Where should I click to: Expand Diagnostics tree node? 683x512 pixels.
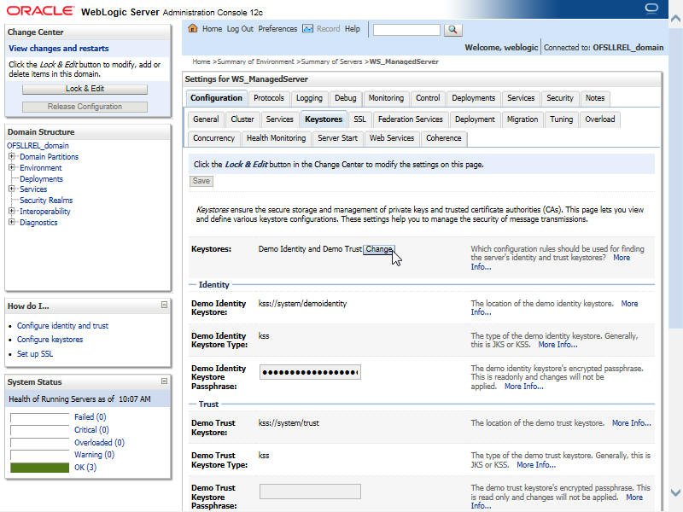[12, 222]
